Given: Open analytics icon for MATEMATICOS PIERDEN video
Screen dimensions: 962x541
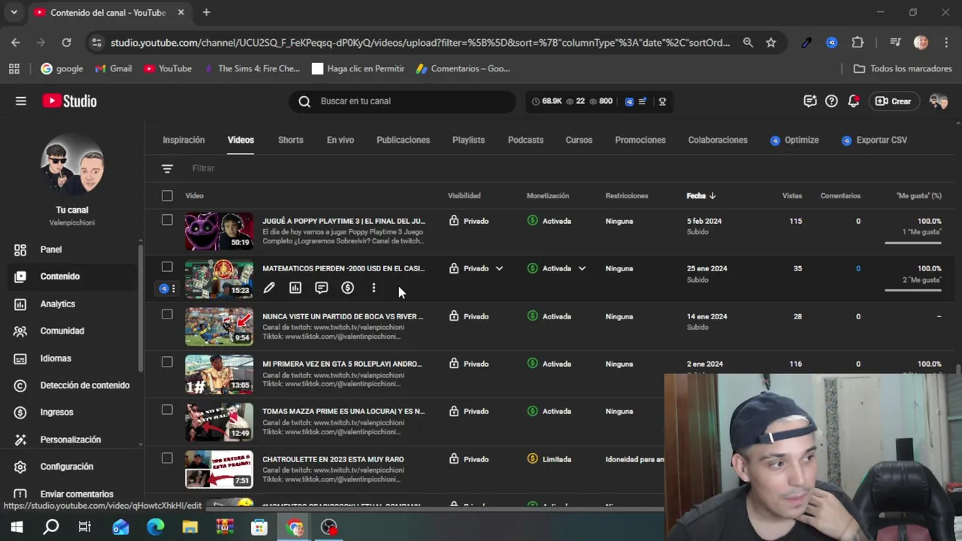Looking at the screenshot, I should click(295, 288).
